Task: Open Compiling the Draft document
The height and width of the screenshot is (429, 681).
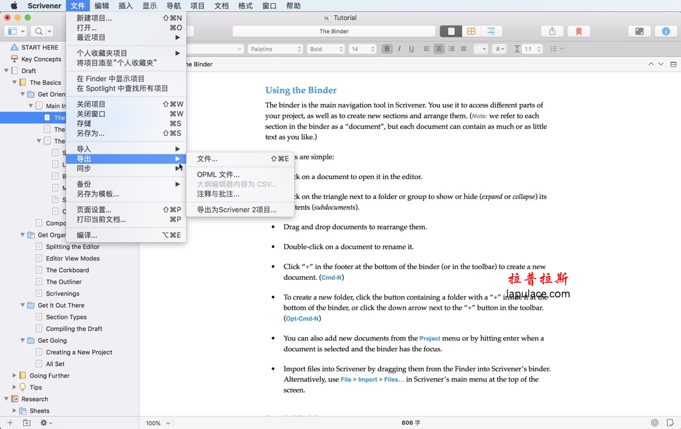Action: pyautogui.click(x=74, y=328)
